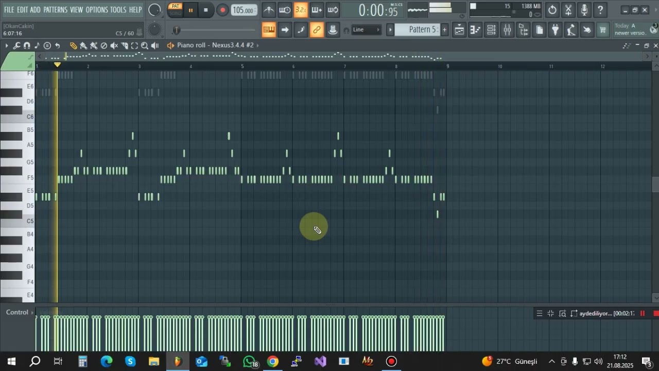Image resolution: width=659 pixels, height=371 pixels.
Task: Click the help question mark icon
Action: pos(600,10)
